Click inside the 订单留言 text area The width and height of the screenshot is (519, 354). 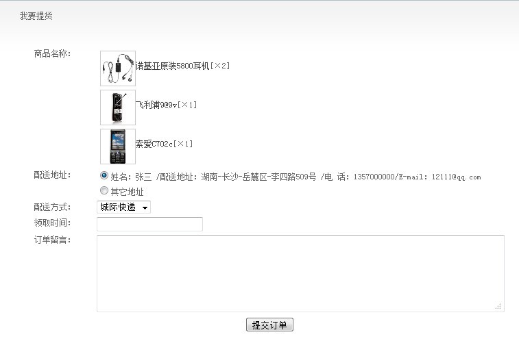300,273
